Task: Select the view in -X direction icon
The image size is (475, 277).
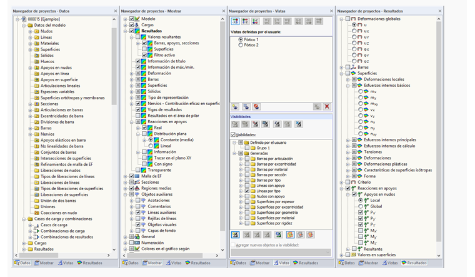Action: click(235, 21)
